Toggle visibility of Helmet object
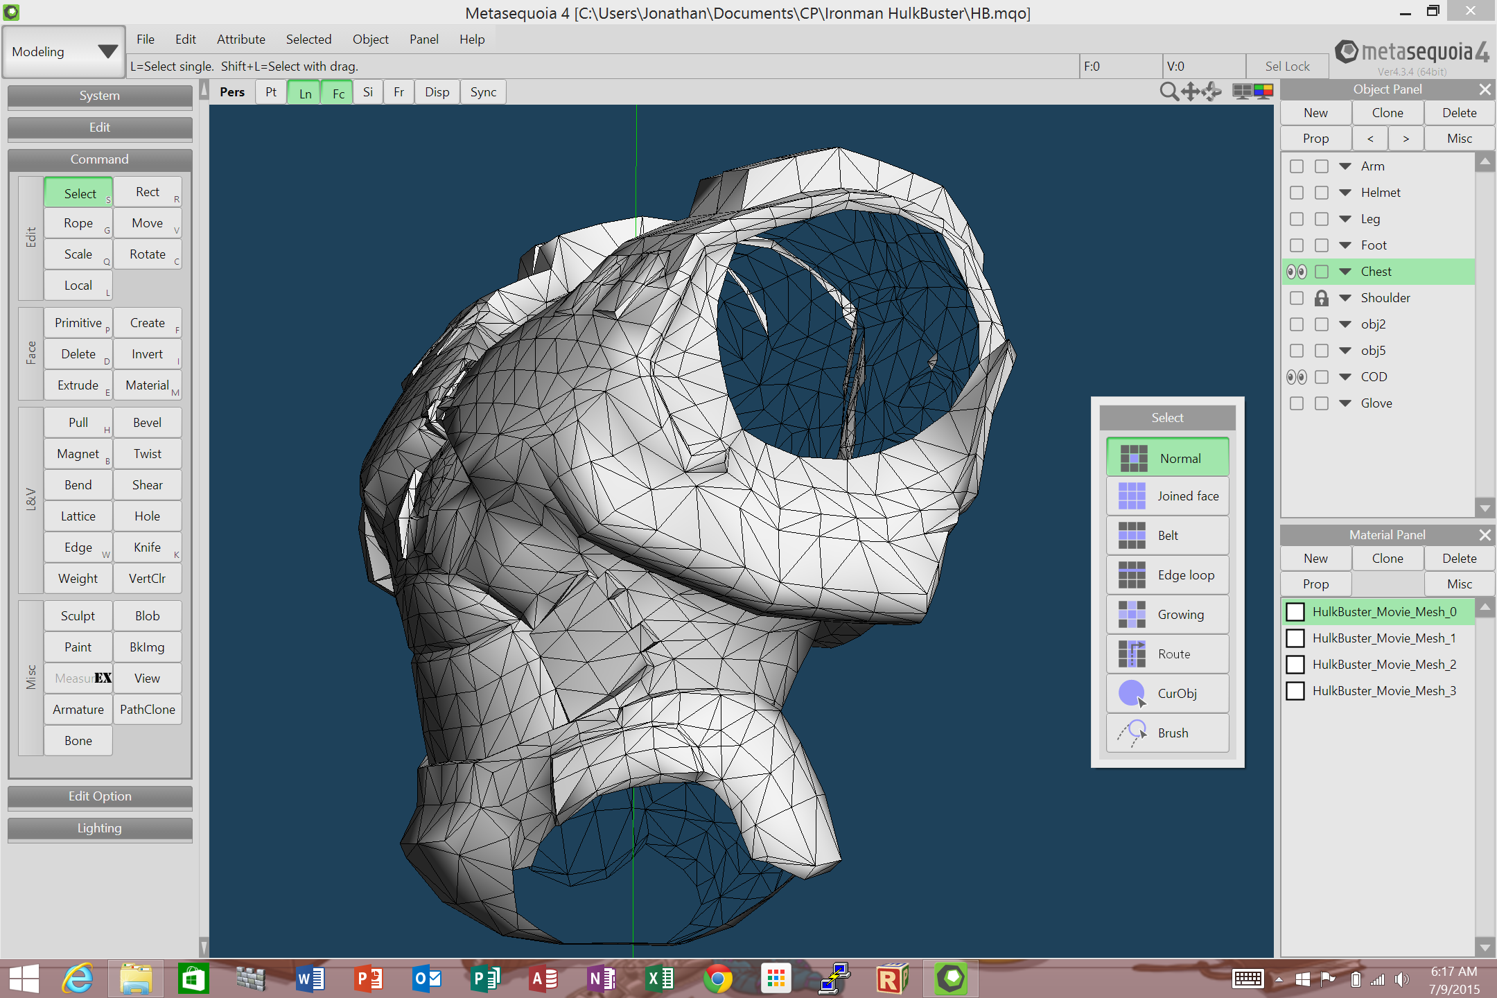 pyautogui.click(x=1297, y=193)
